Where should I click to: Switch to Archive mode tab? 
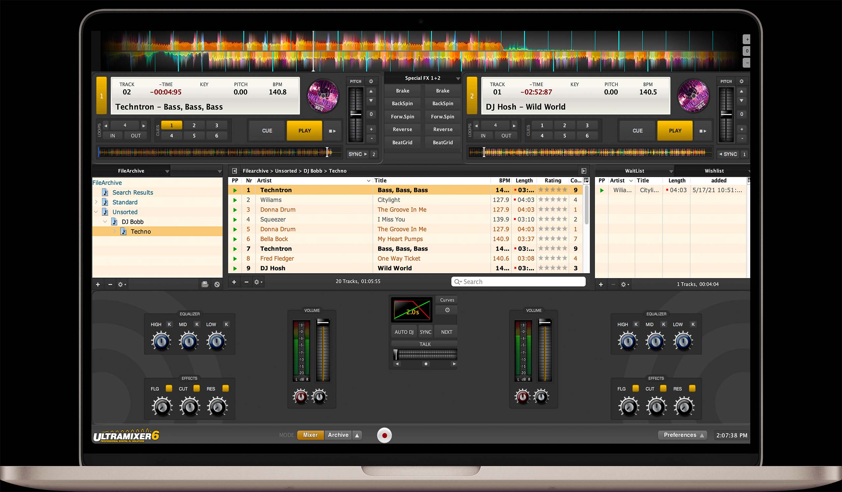(337, 434)
